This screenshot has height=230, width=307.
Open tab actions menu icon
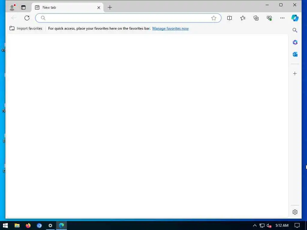point(23,7)
